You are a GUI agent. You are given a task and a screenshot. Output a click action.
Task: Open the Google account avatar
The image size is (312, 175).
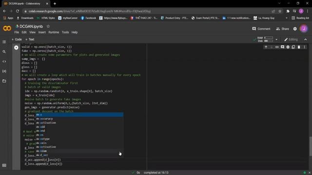tap(304, 29)
